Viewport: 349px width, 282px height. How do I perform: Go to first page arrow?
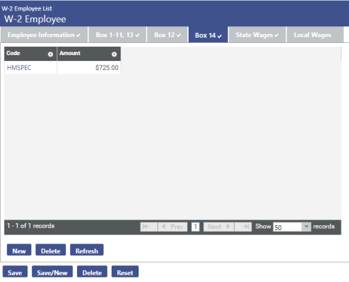click(149, 227)
